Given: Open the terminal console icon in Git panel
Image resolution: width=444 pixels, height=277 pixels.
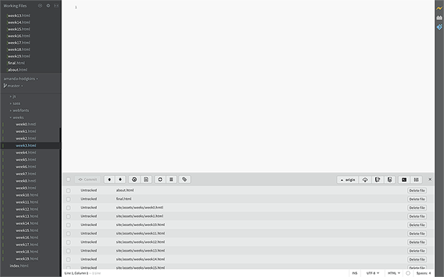Looking at the screenshot, I should pyautogui.click(x=404, y=179).
